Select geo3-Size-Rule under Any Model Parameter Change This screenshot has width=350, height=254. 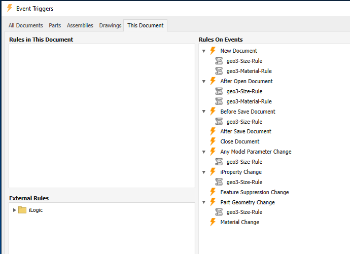244,162
